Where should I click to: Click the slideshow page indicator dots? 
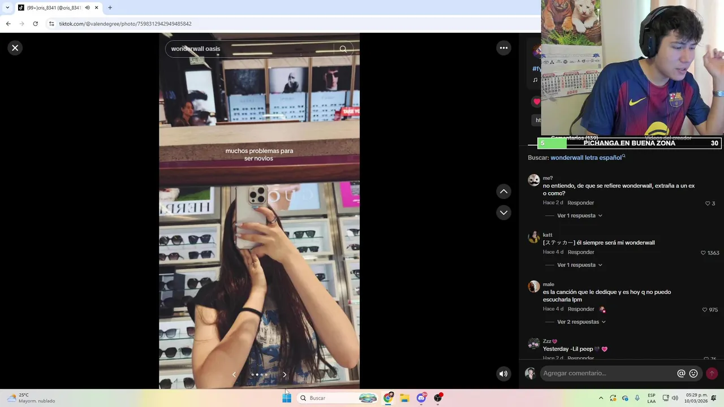pyautogui.click(x=259, y=374)
